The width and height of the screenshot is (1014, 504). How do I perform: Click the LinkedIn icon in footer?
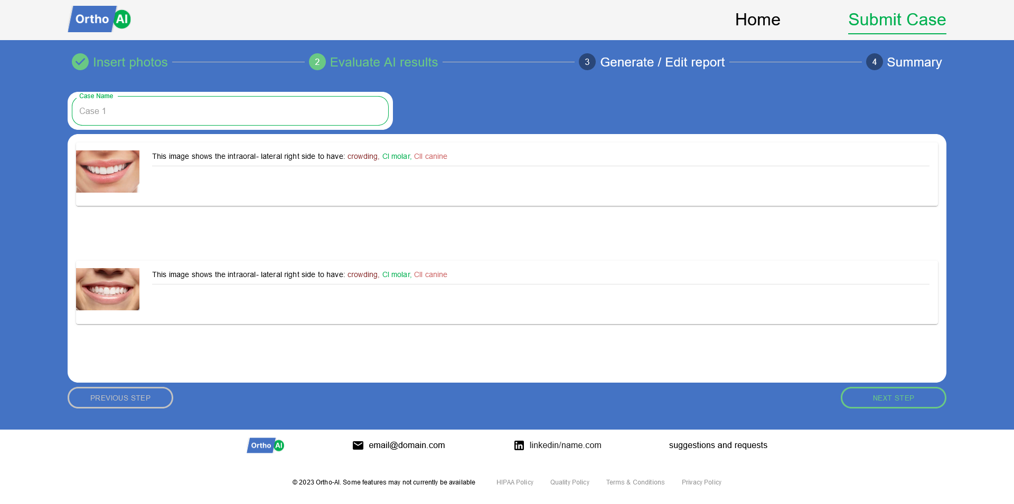click(x=519, y=445)
